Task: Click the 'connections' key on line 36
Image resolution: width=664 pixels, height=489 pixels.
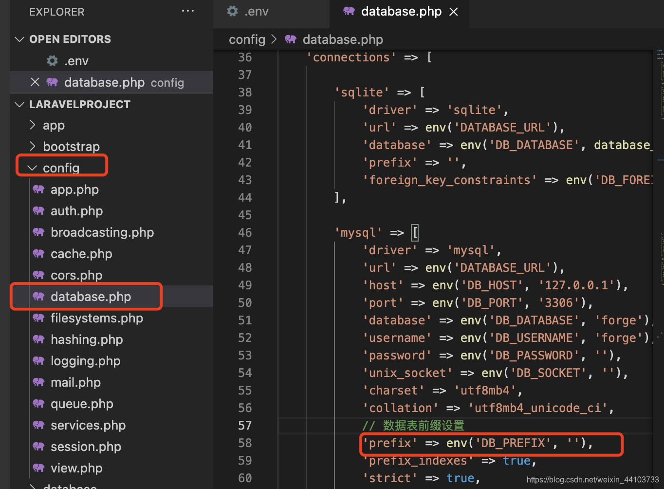Action: point(351,57)
